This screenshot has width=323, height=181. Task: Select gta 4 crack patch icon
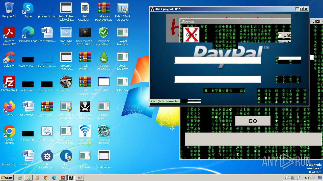click(x=66, y=110)
